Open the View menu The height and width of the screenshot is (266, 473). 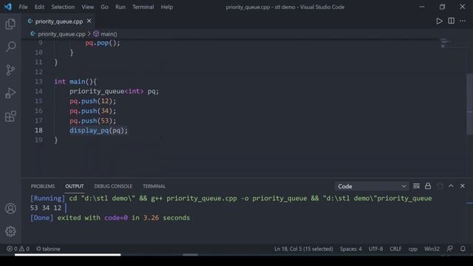tap(87, 7)
